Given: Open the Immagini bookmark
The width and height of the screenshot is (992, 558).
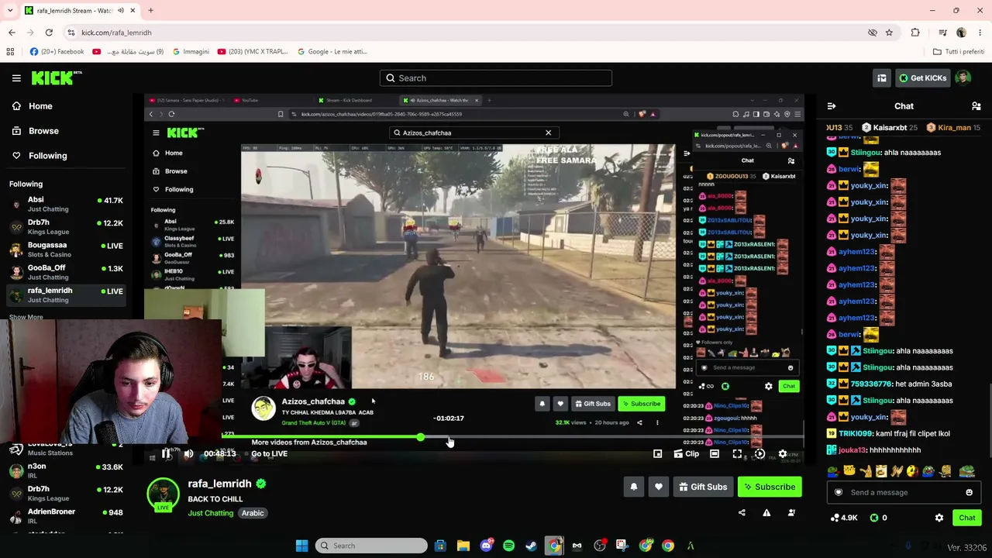Looking at the screenshot, I should [x=191, y=51].
